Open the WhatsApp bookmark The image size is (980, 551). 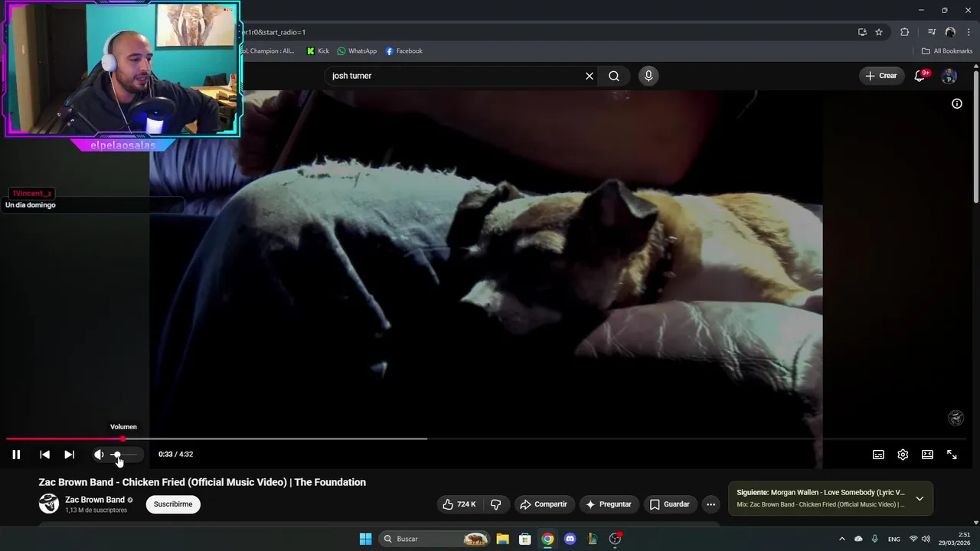pyautogui.click(x=358, y=51)
